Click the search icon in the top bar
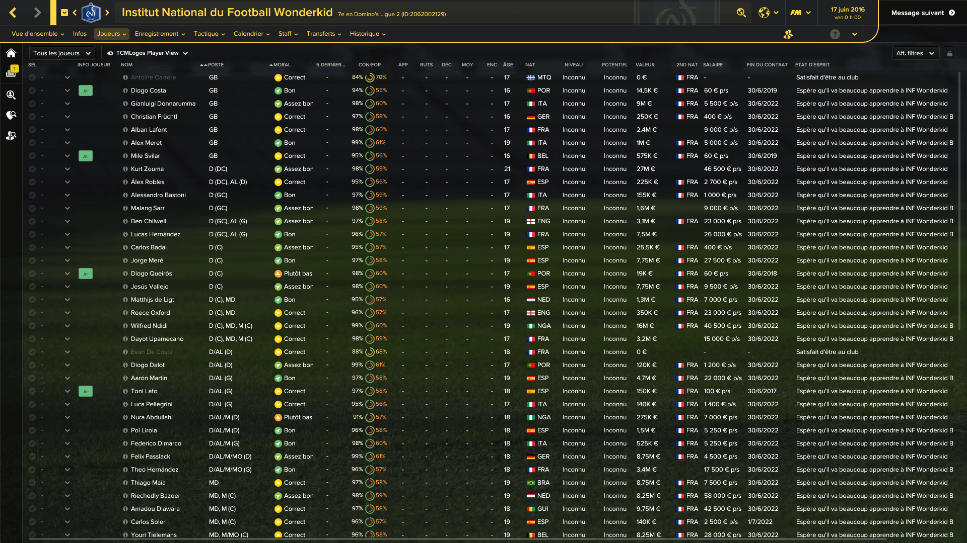The width and height of the screenshot is (967, 543). click(x=741, y=13)
